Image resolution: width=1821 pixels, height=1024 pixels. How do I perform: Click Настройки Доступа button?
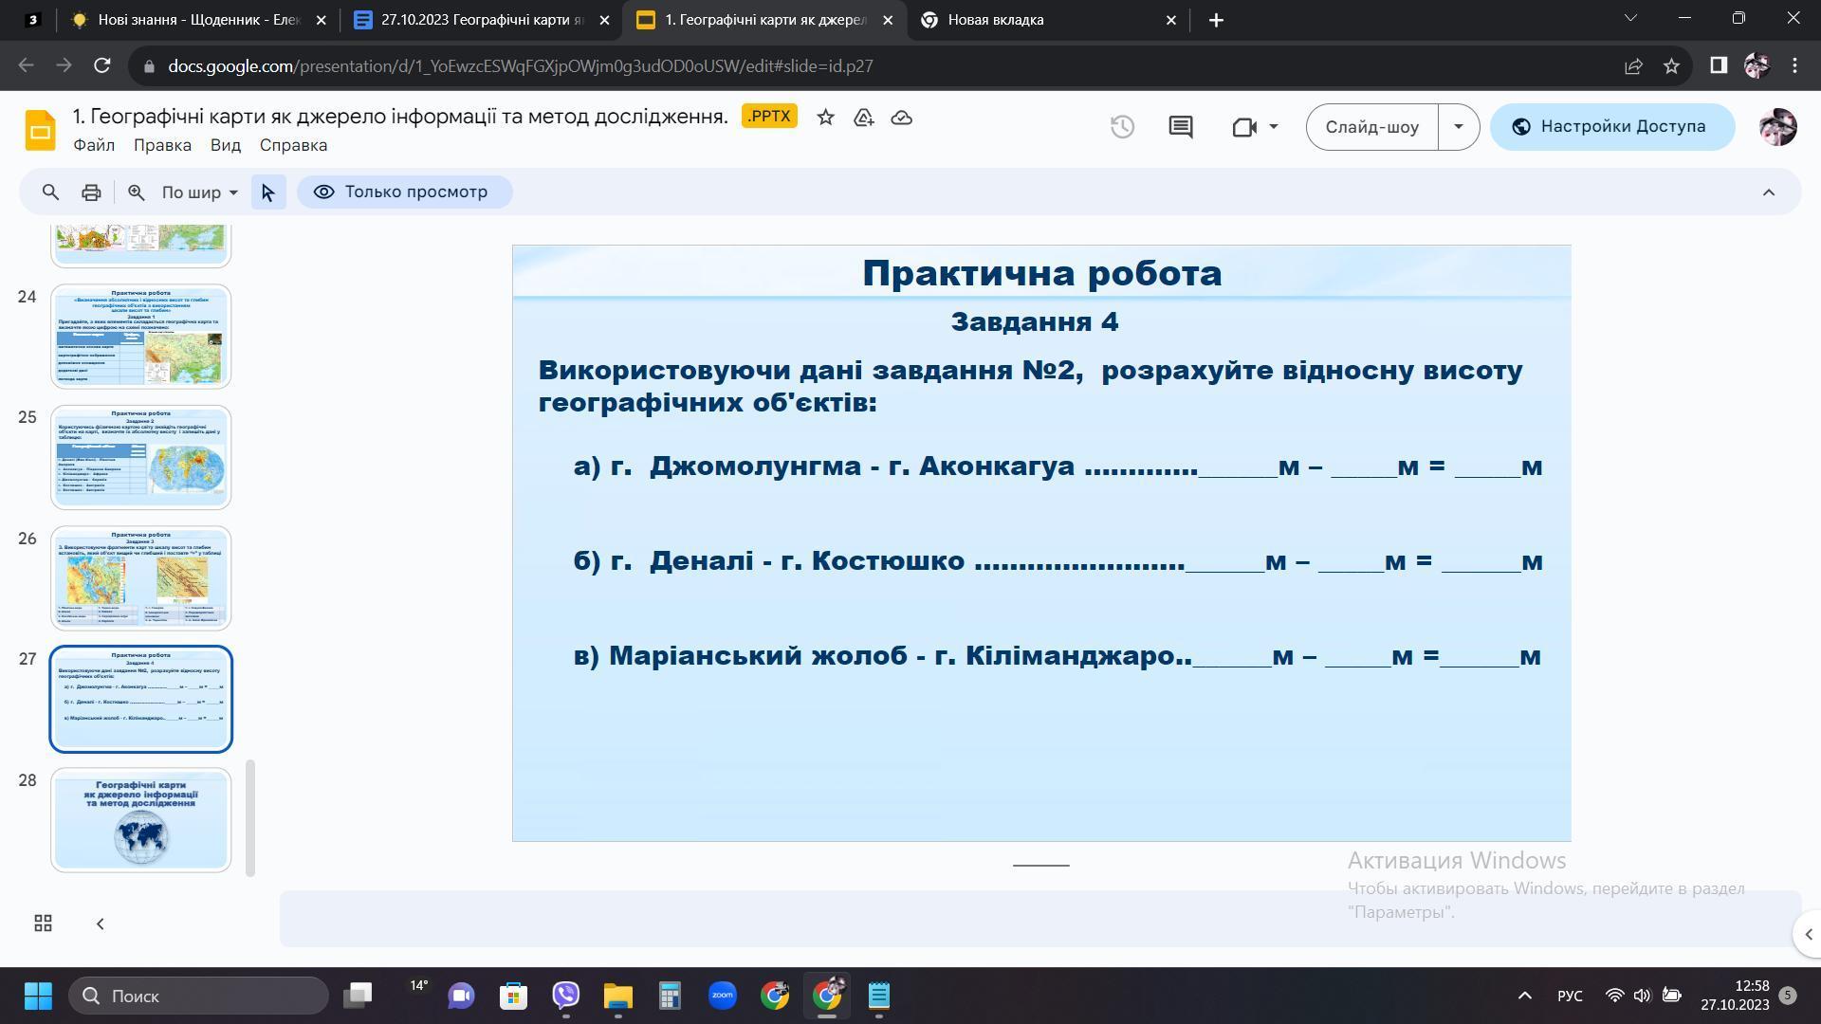1611,127
